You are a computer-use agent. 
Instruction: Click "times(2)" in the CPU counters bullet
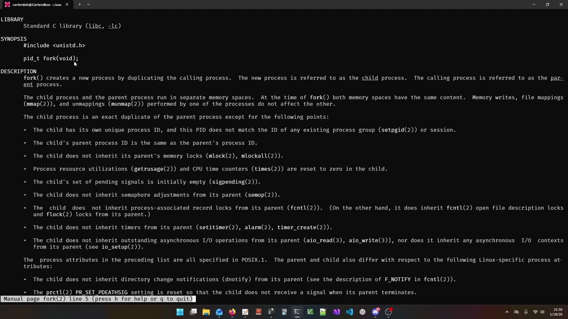[268, 169]
